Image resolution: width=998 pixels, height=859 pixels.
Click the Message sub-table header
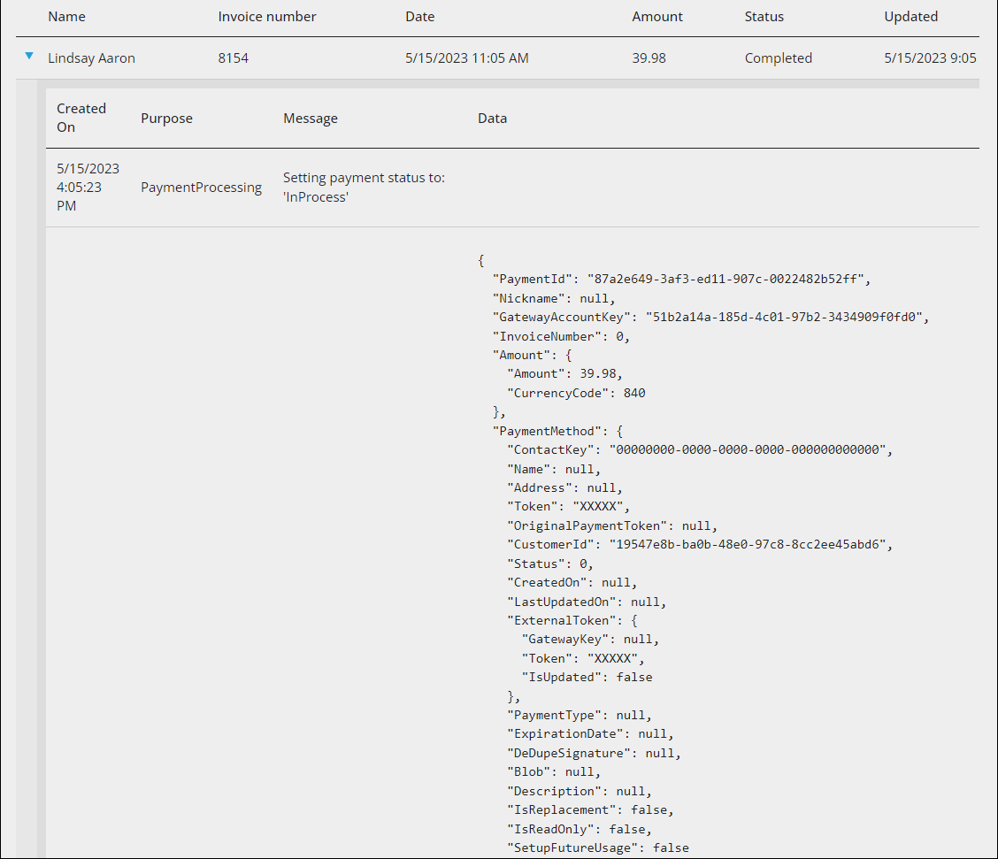311,119
